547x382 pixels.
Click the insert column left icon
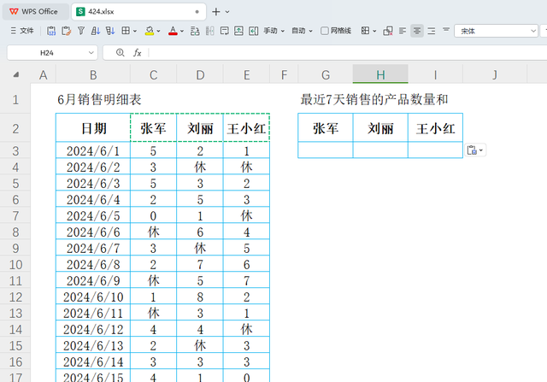(x=254, y=31)
